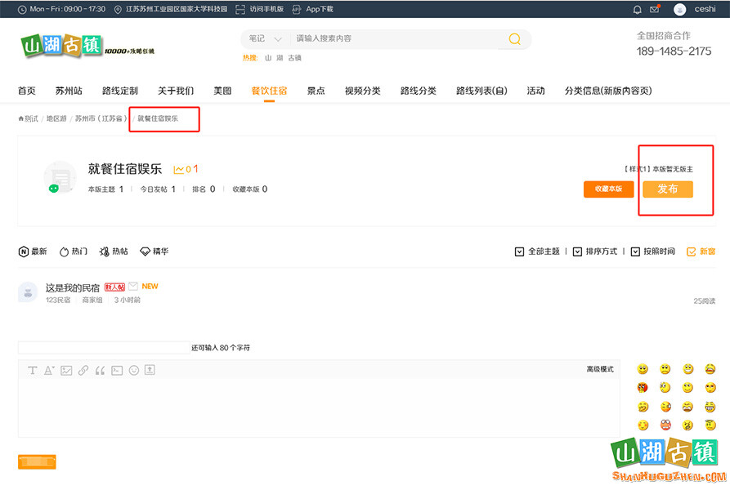Expand the 笔记 search type dropdown

coord(266,38)
